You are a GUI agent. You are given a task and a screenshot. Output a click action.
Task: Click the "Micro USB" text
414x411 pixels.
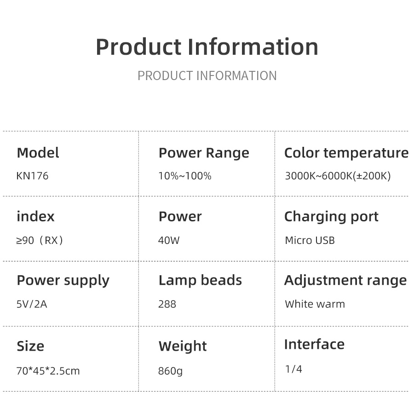[310, 240]
